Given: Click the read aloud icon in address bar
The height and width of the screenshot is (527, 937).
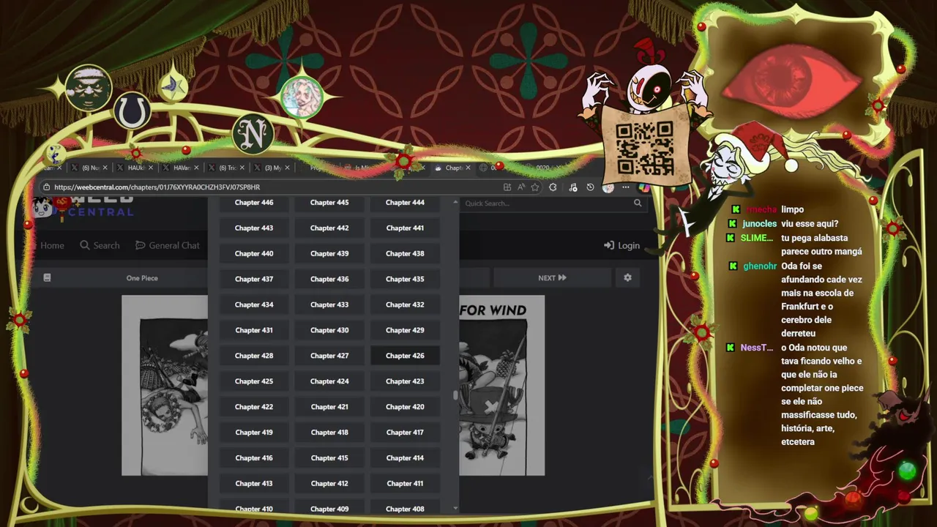Looking at the screenshot, I should [521, 187].
